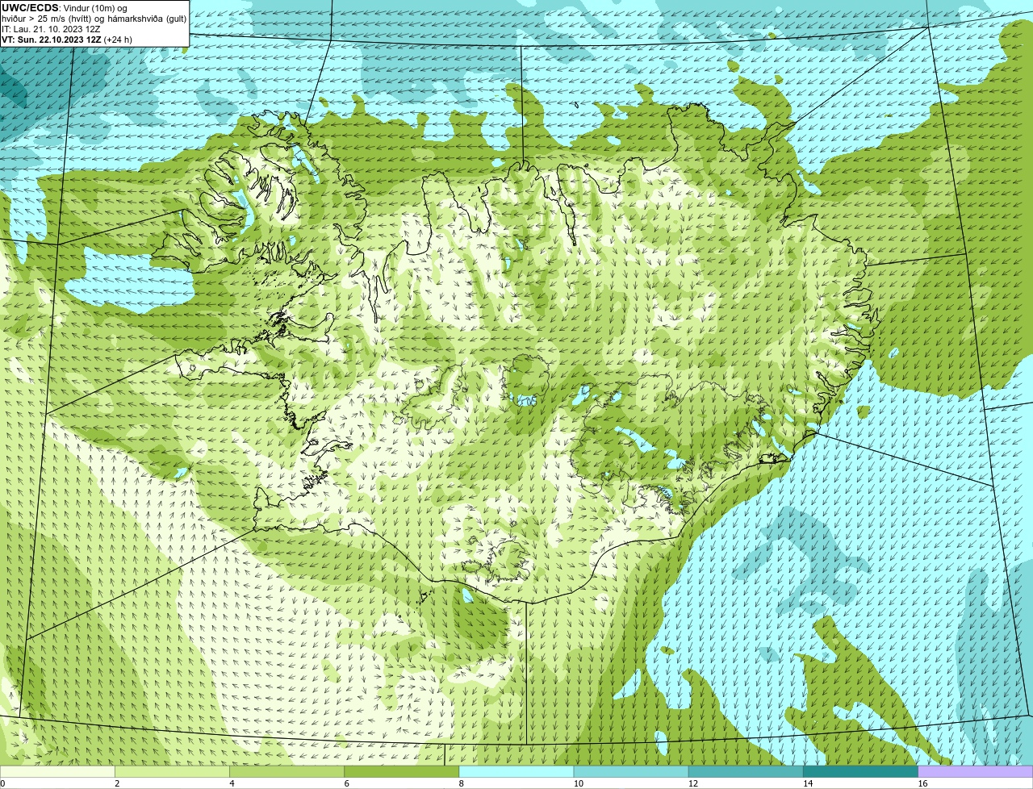Click the 0–2 m/s palest legend swatch

pos(57,771)
